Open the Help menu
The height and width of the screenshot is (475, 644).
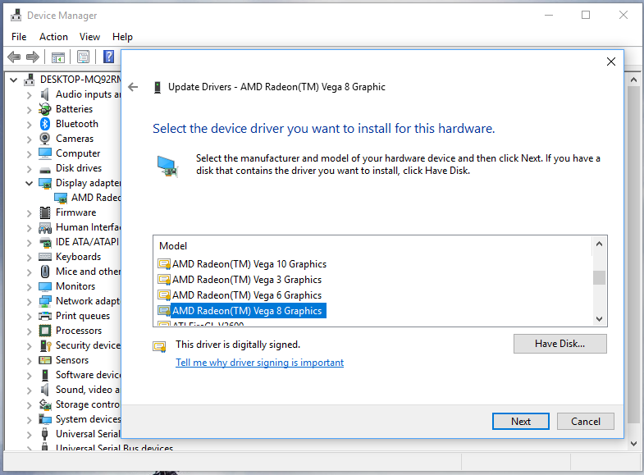coord(122,37)
